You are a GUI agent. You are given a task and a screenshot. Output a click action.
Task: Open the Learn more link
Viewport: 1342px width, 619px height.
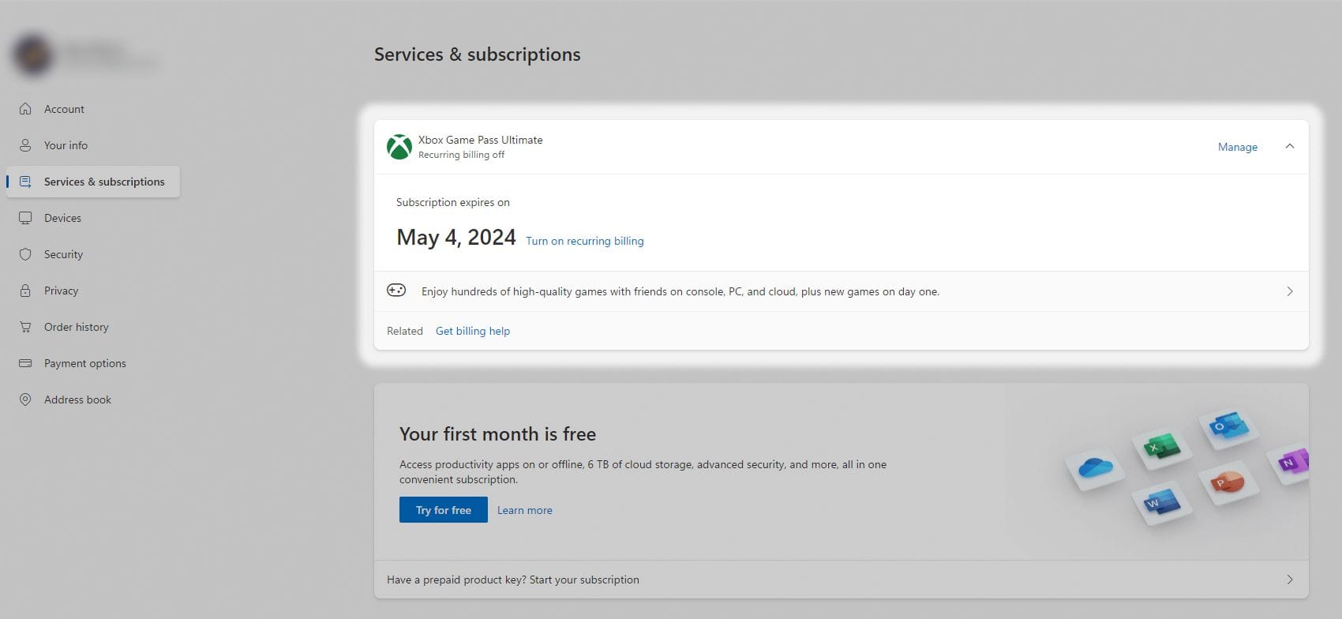pyautogui.click(x=525, y=510)
